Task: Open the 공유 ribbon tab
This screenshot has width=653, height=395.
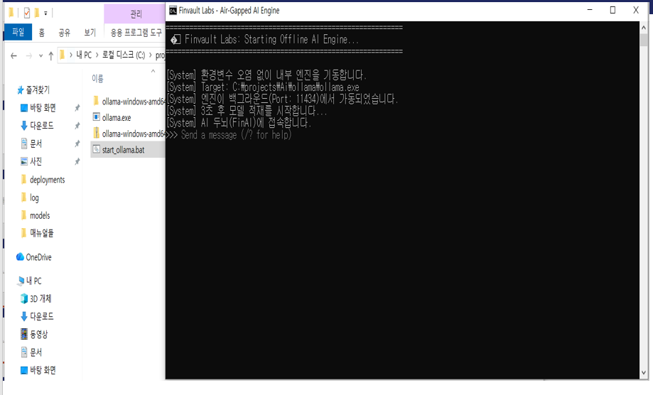Action: 64,33
